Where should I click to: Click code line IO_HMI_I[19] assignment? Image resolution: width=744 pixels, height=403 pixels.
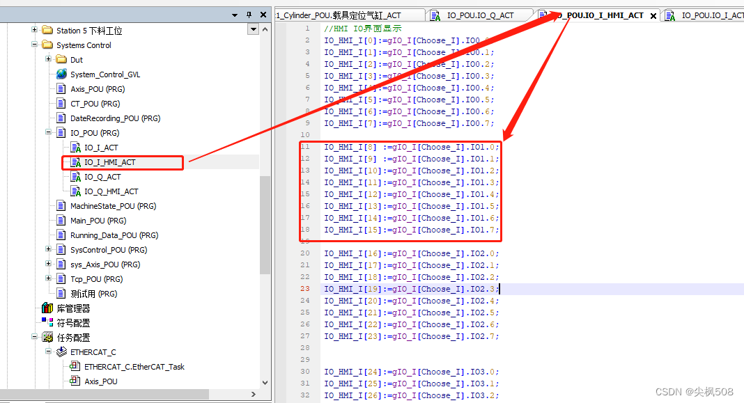tap(411, 290)
